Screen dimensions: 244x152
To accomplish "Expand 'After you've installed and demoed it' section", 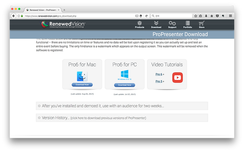I will pos(122,106).
